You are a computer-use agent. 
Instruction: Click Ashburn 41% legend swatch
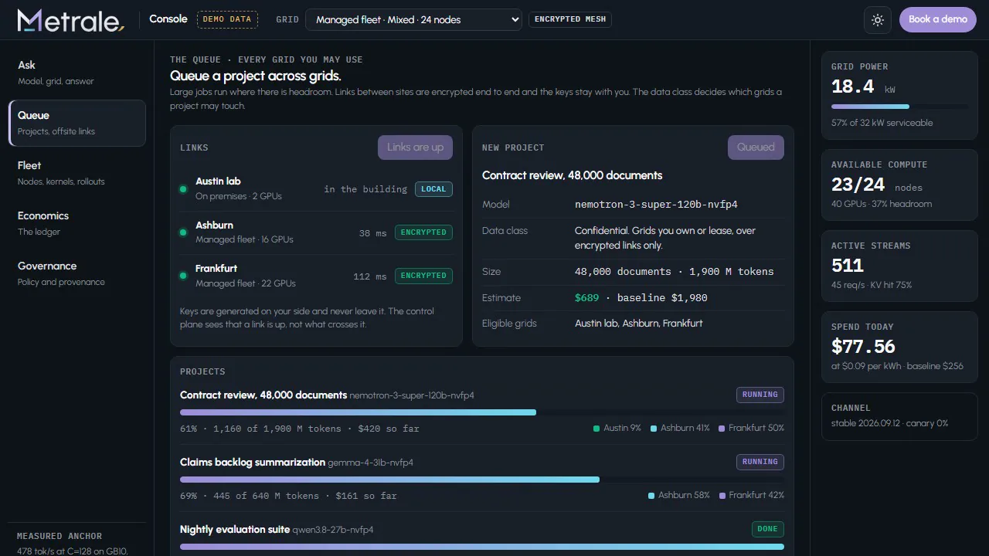654,429
